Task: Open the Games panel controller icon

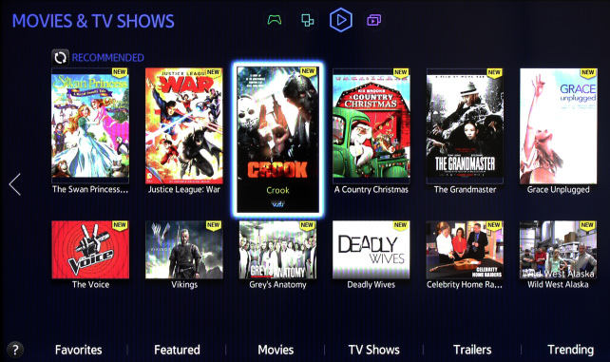Action: coord(275,20)
